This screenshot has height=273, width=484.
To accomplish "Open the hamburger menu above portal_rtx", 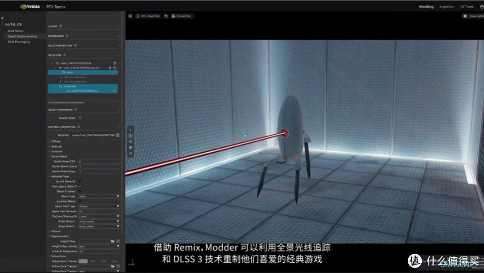I will 3,18.
